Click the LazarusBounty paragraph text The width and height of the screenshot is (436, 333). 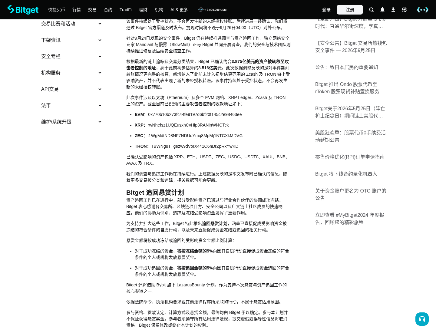[206, 288]
